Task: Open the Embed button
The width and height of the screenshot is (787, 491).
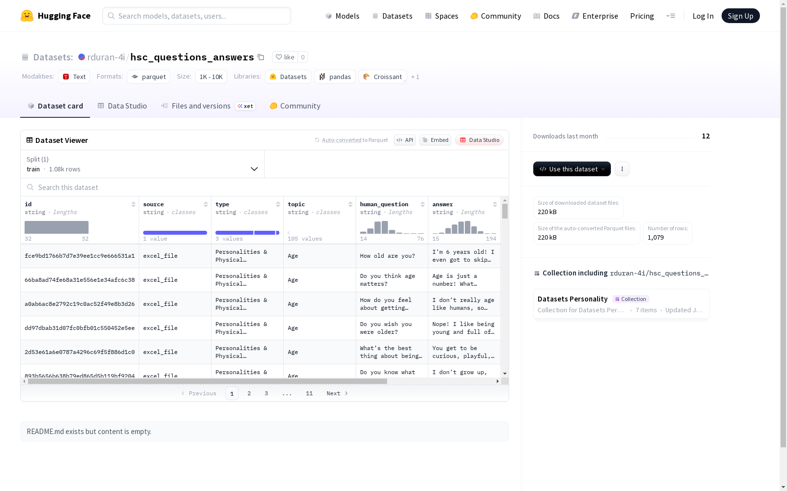Action: [435, 140]
